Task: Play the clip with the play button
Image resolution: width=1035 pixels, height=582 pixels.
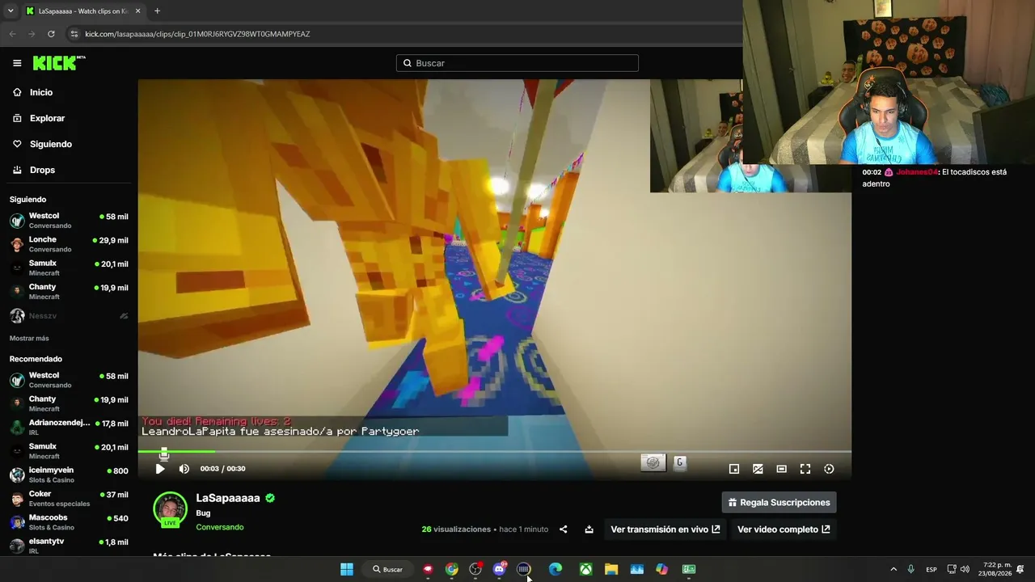Action: click(160, 469)
